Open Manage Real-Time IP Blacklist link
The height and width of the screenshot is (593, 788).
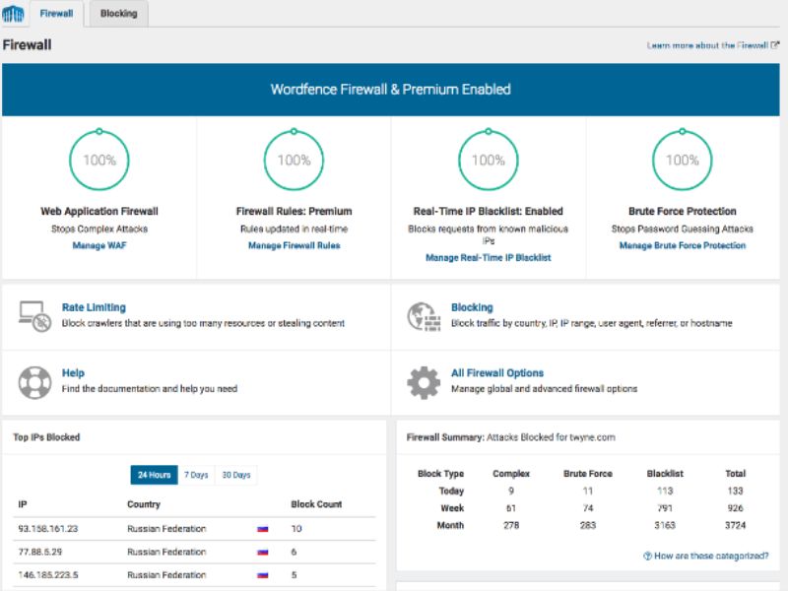click(x=488, y=257)
